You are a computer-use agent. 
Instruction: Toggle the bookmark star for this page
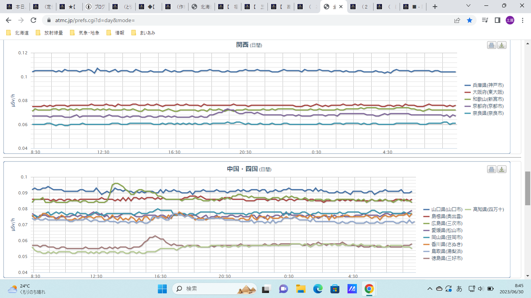(x=470, y=20)
